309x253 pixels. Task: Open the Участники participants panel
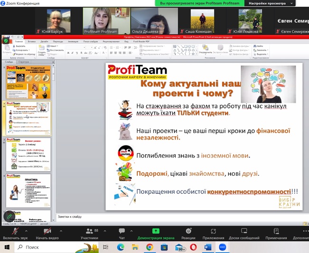[89, 234]
